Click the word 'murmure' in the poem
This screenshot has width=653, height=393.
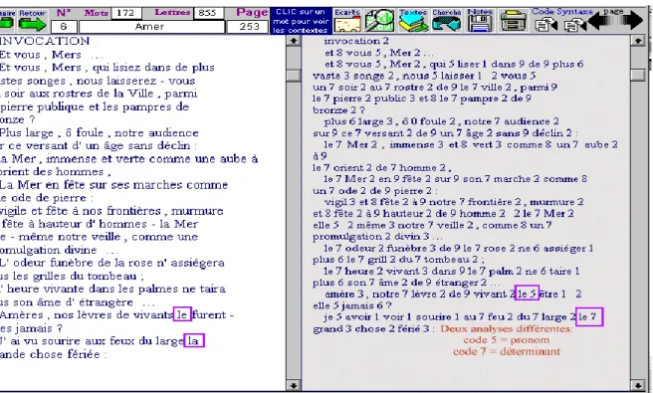coord(197,211)
